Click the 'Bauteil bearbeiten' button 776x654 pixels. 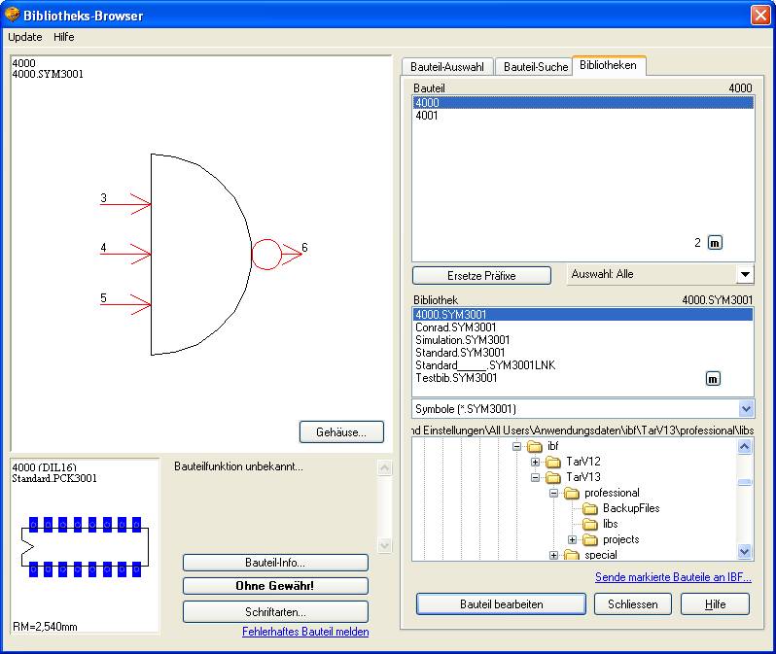point(501,603)
